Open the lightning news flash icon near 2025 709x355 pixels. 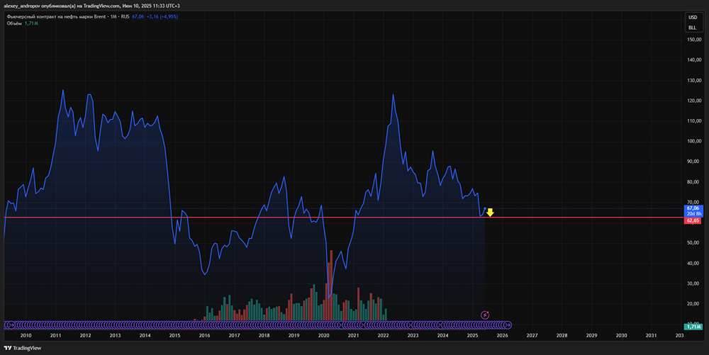click(x=485, y=315)
